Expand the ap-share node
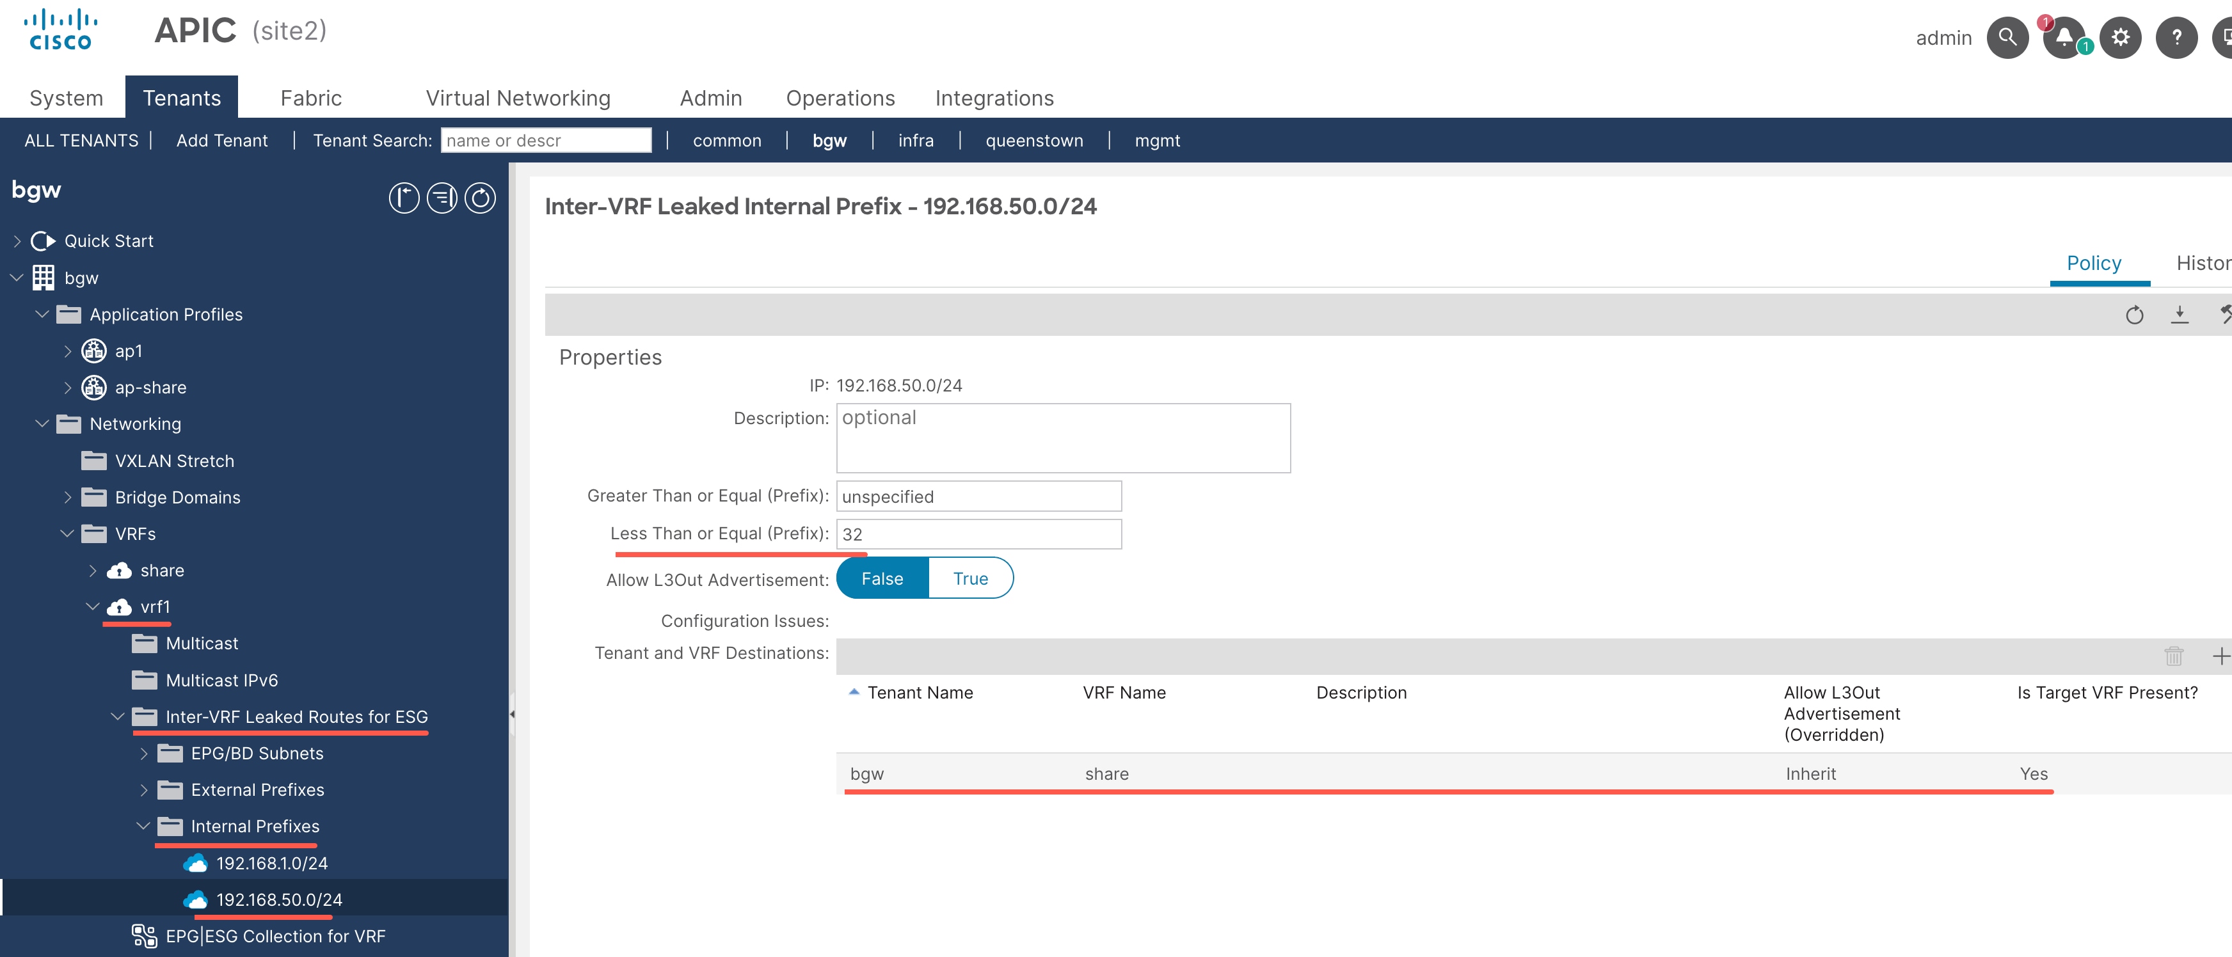 [68, 387]
